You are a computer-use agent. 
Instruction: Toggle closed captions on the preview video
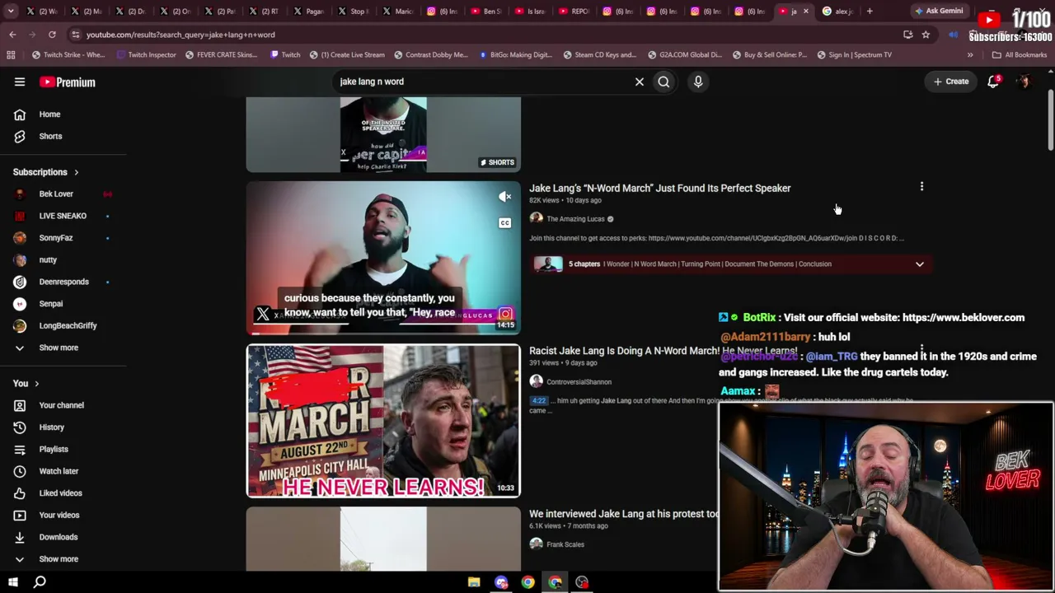(x=505, y=223)
